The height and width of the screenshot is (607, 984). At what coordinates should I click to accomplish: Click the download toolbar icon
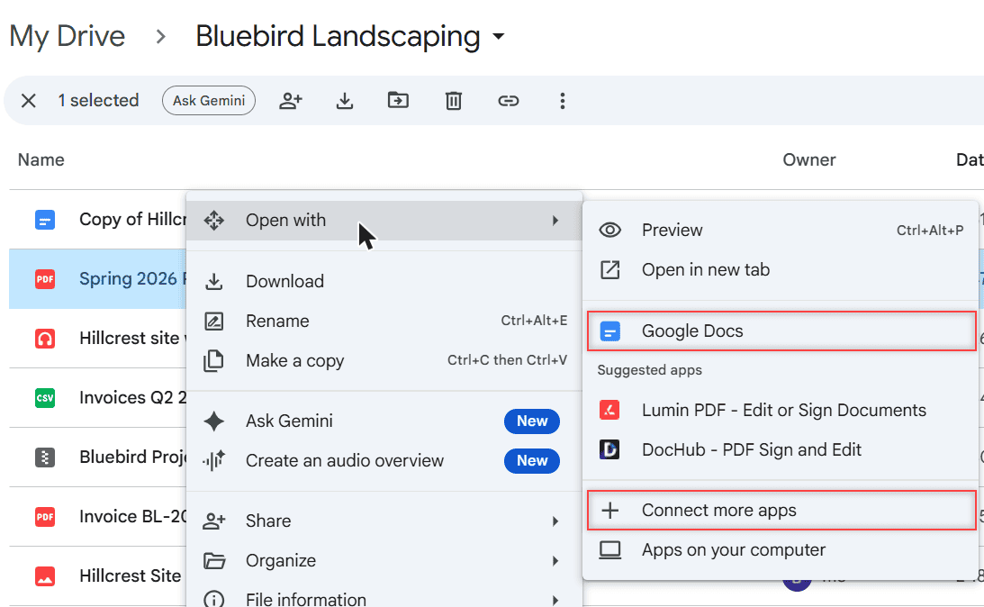coord(345,101)
